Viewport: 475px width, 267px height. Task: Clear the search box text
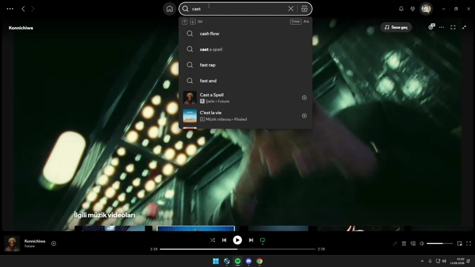point(291,9)
